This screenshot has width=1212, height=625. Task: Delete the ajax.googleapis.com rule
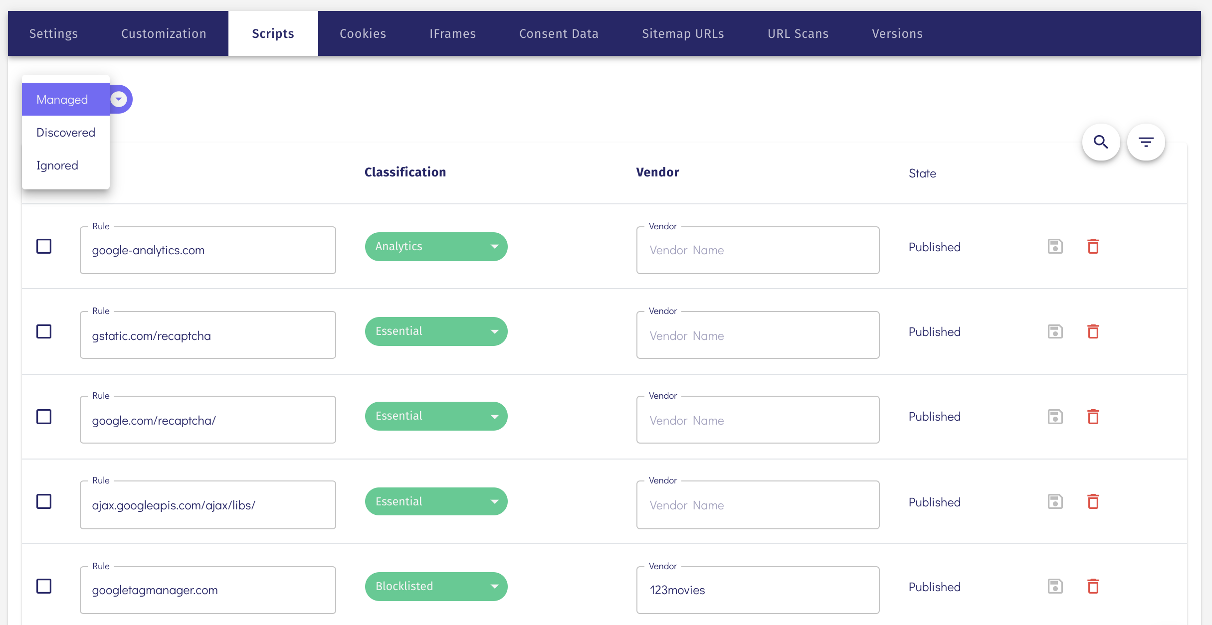click(x=1093, y=501)
